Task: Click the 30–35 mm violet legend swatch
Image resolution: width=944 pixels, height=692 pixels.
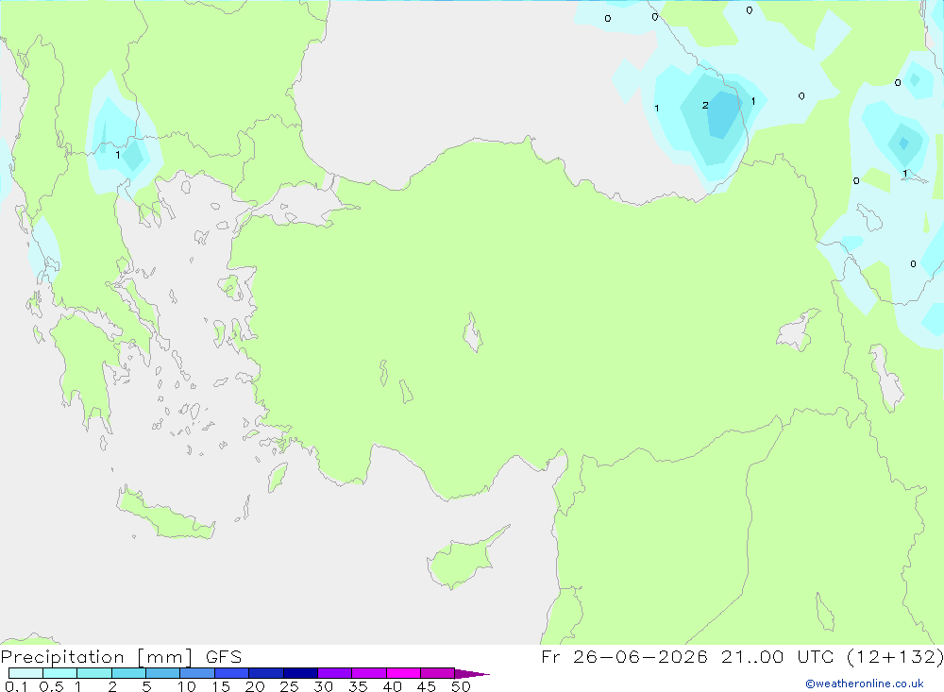Action: click(x=335, y=673)
